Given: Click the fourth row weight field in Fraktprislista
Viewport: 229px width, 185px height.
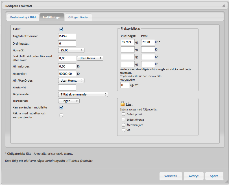Looking at the screenshot, I should (128, 64).
